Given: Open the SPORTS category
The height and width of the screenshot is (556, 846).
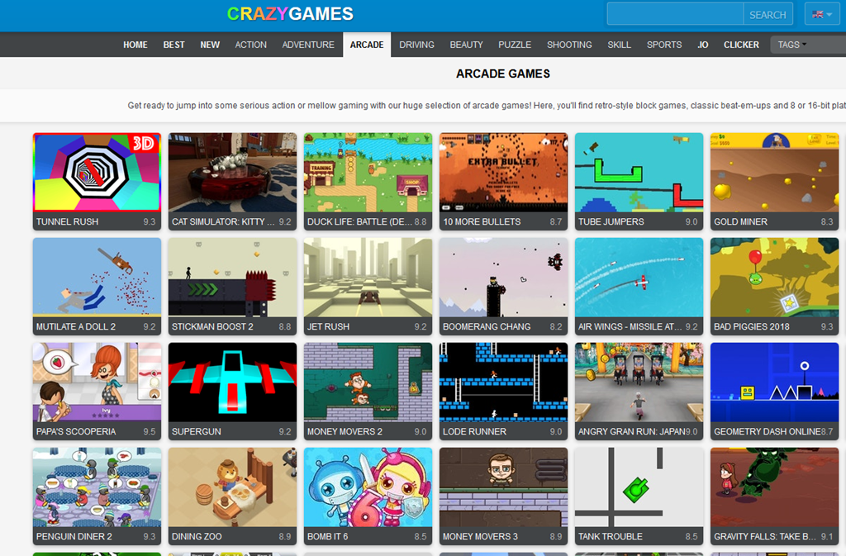Looking at the screenshot, I should (664, 45).
